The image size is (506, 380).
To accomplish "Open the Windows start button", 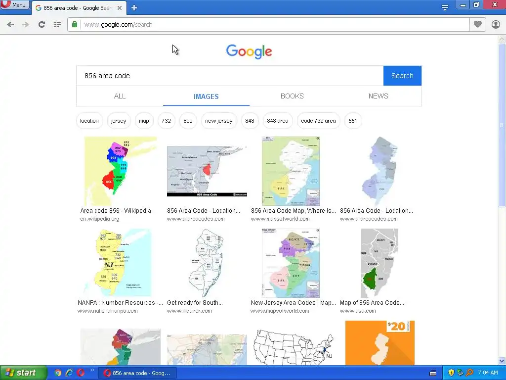I will click(23, 373).
